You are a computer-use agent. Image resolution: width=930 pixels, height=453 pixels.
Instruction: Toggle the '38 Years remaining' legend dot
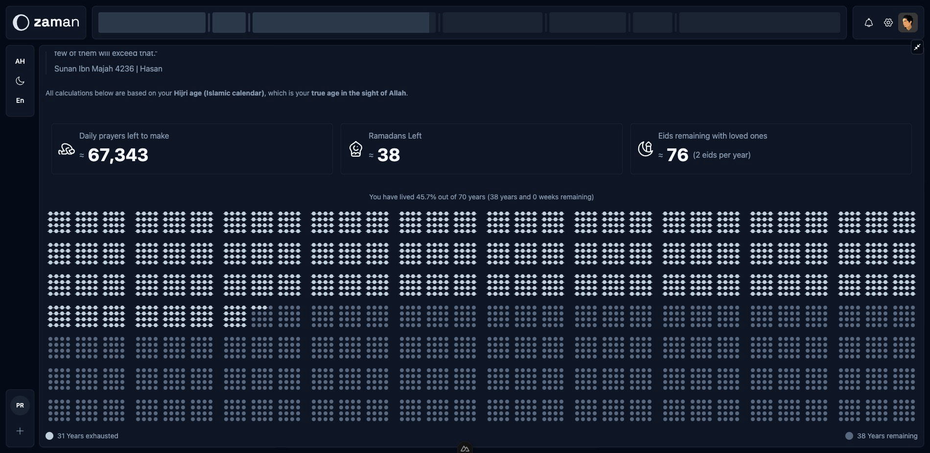click(850, 435)
